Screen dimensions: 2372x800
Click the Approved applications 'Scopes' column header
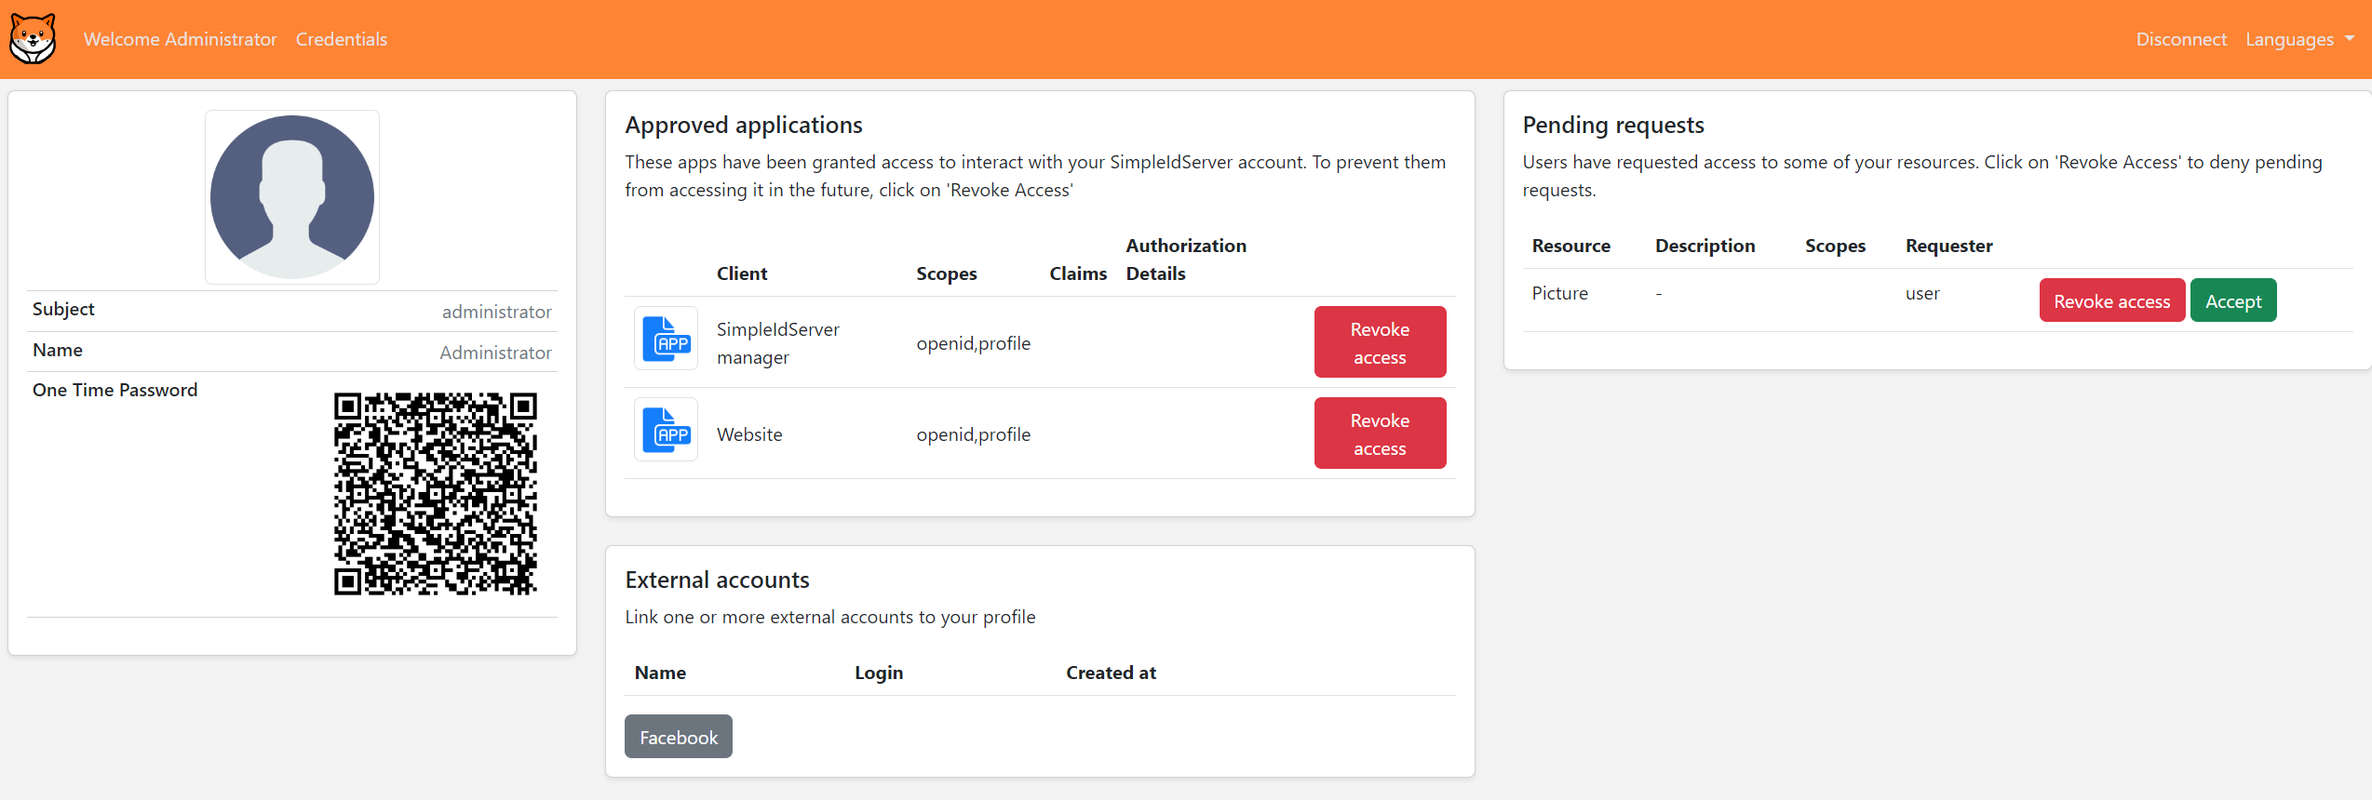coord(947,273)
